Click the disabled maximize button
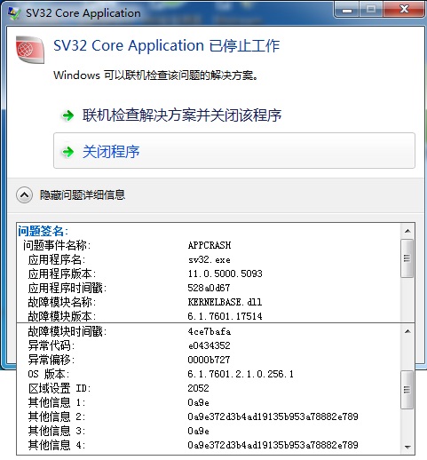The image size is (427, 460). [x=371, y=10]
